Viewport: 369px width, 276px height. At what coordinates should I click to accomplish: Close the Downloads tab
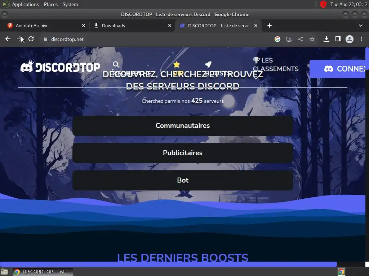pyautogui.click(x=170, y=26)
